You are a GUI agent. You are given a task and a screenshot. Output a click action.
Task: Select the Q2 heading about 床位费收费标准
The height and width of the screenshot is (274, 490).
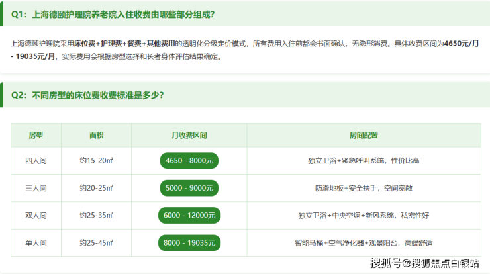[x=87, y=95]
